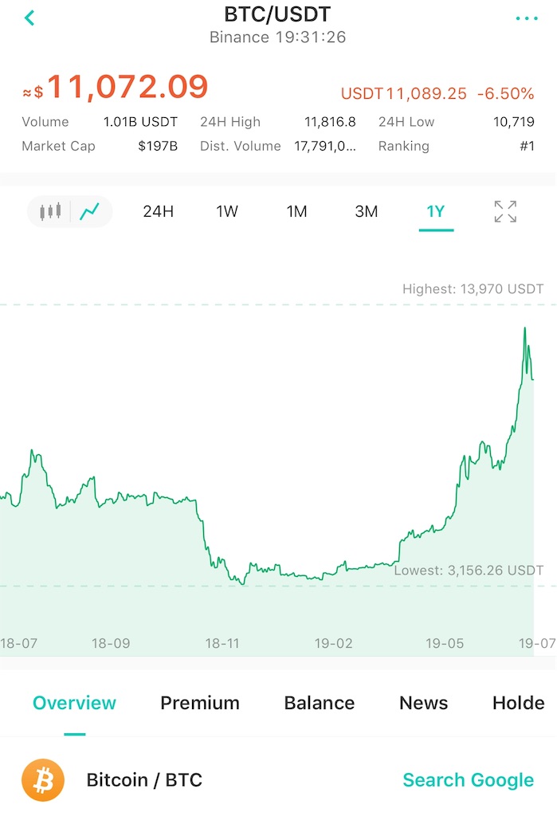
Task: Tap the USDT 11,089.25 price value
Action: tap(403, 94)
